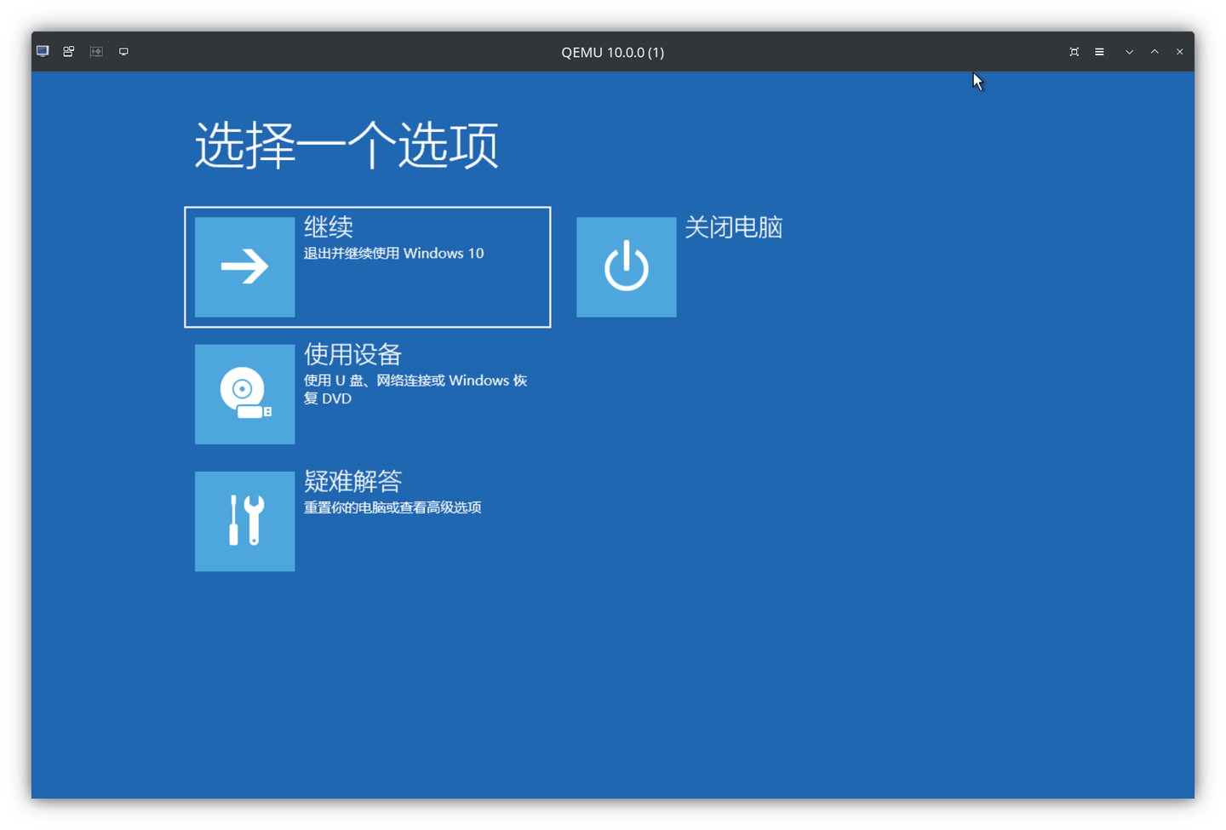Viewport: 1226px width, 830px height.
Task: Click the QEMU 10.0.0 title bar text
Action: pos(612,52)
